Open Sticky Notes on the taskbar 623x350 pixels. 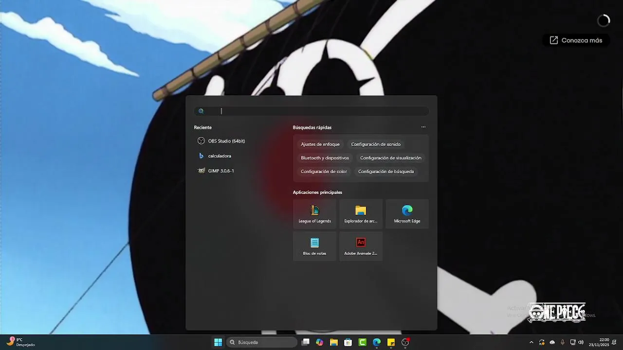tap(391, 342)
